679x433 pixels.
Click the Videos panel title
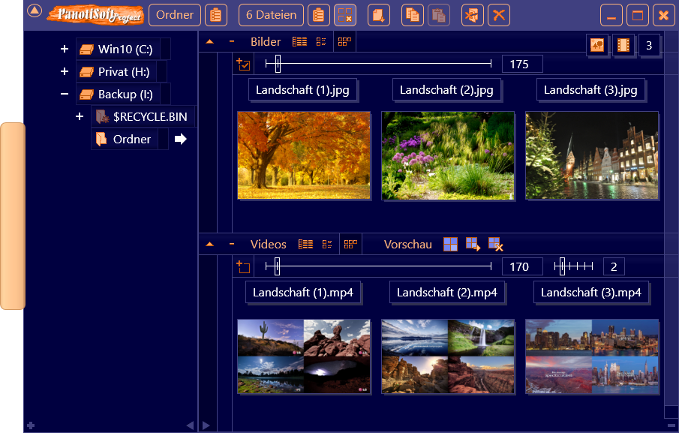266,243
